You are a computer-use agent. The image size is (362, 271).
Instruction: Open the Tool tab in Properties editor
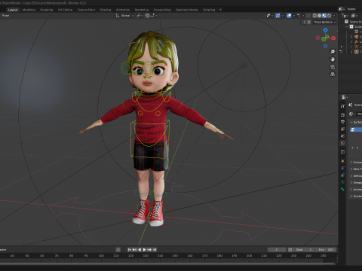pyautogui.click(x=342, y=106)
